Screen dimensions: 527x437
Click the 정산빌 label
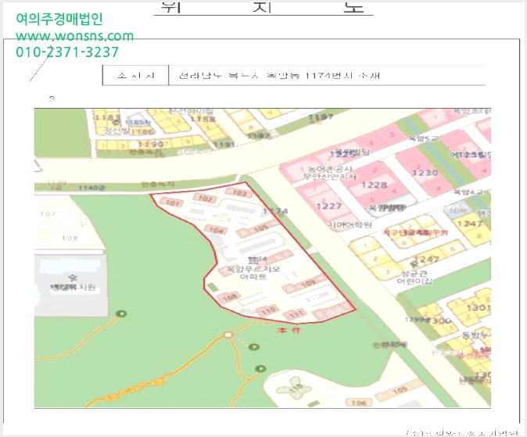(x=117, y=131)
